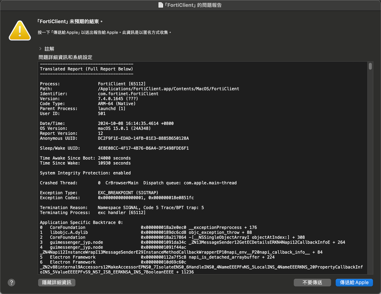
Task: Click backtrace line '__exceptionPreprocess + 176'
Action: [x=223, y=227]
